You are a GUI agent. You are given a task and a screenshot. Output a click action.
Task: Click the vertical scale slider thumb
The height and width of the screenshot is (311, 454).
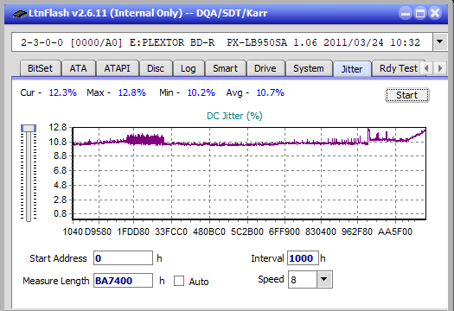(x=29, y=128)
